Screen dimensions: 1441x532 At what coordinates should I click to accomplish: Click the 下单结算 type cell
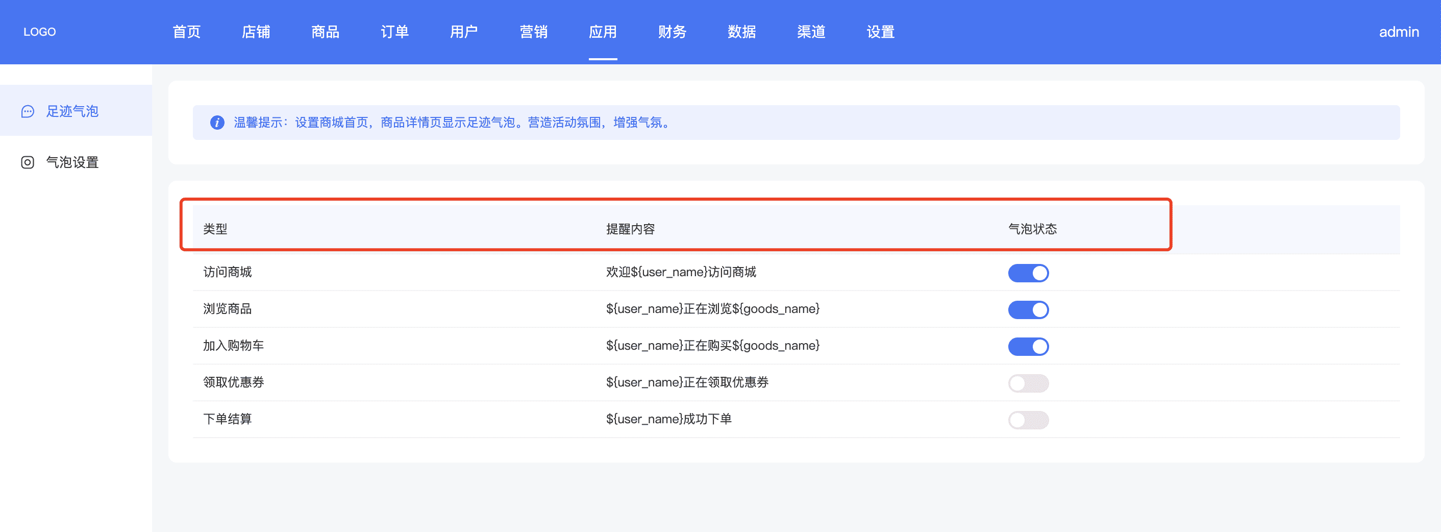[227, 419]
